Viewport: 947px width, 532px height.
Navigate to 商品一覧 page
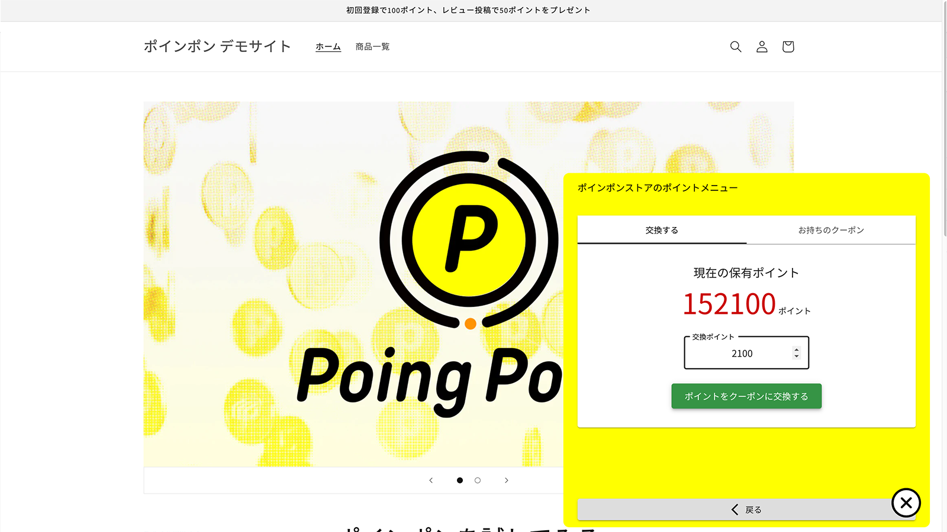point(372,46)
